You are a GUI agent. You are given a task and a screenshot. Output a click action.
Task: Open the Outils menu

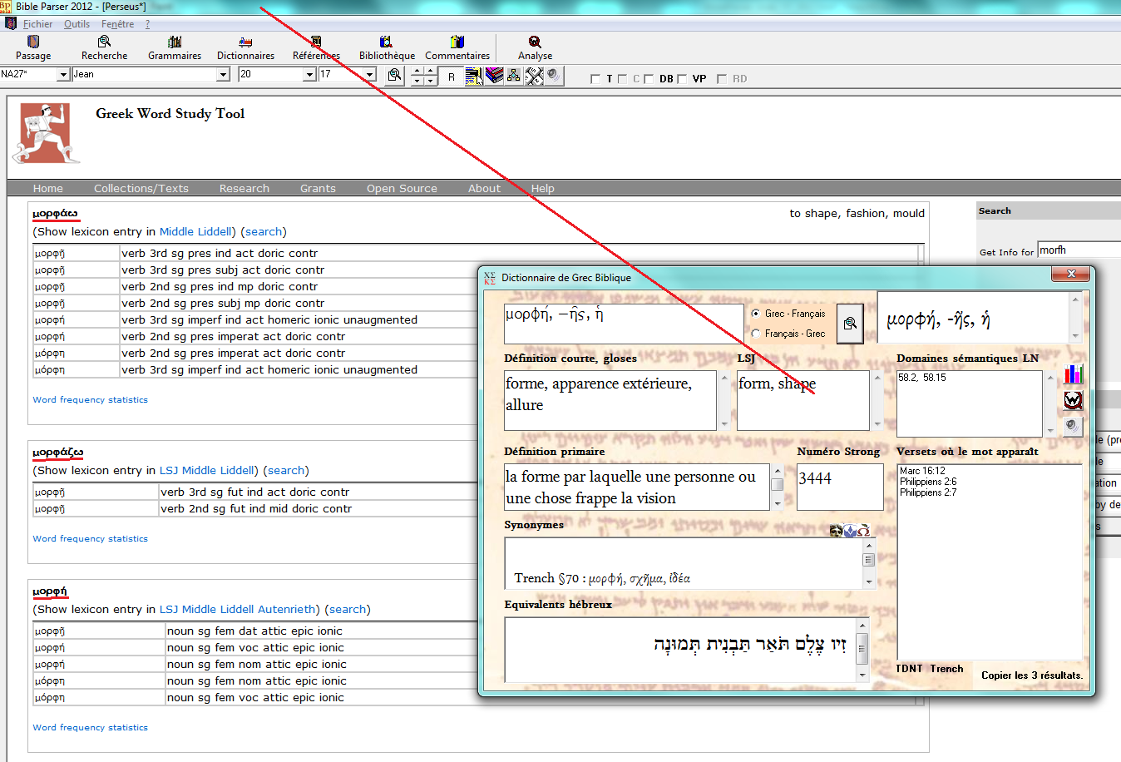coord(77,24)
